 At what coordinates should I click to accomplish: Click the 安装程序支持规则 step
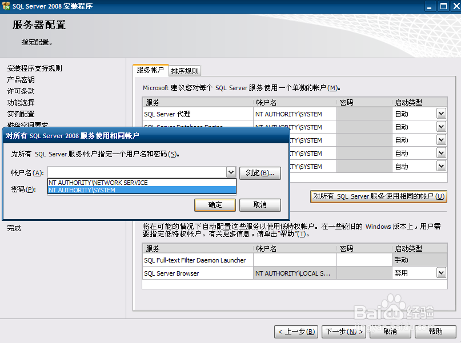point(34,68)
